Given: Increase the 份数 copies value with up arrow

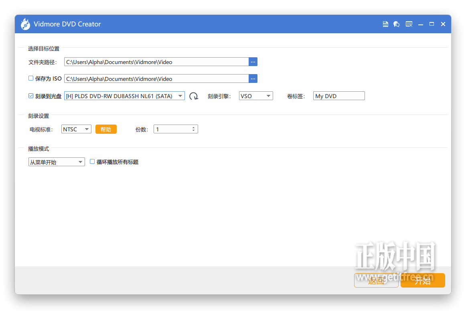Looking at the screenshot, I should tap(193, 128).
